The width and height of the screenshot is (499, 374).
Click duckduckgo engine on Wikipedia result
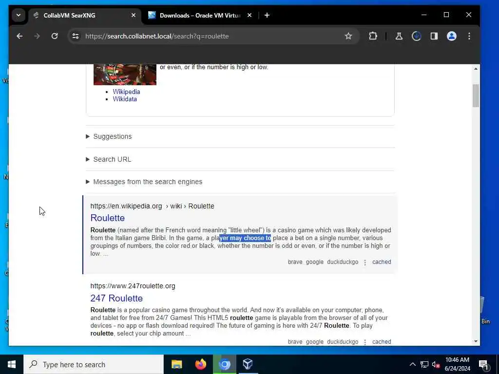click(x=343, y=262)
